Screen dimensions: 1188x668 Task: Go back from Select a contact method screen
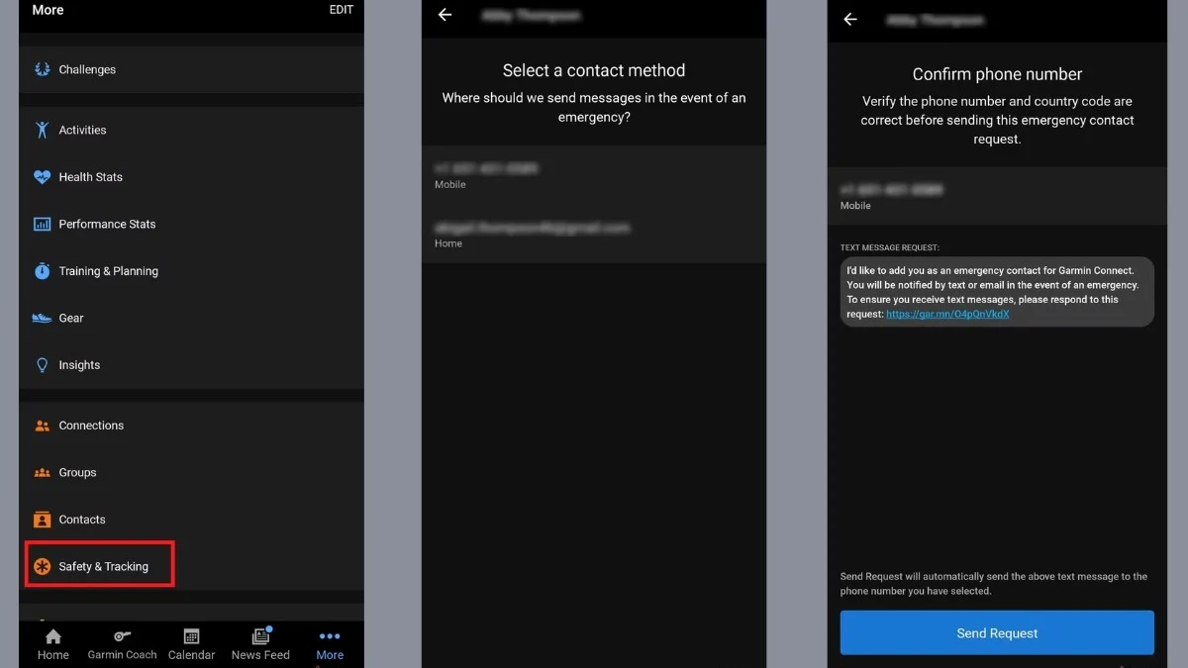[445, 15]
